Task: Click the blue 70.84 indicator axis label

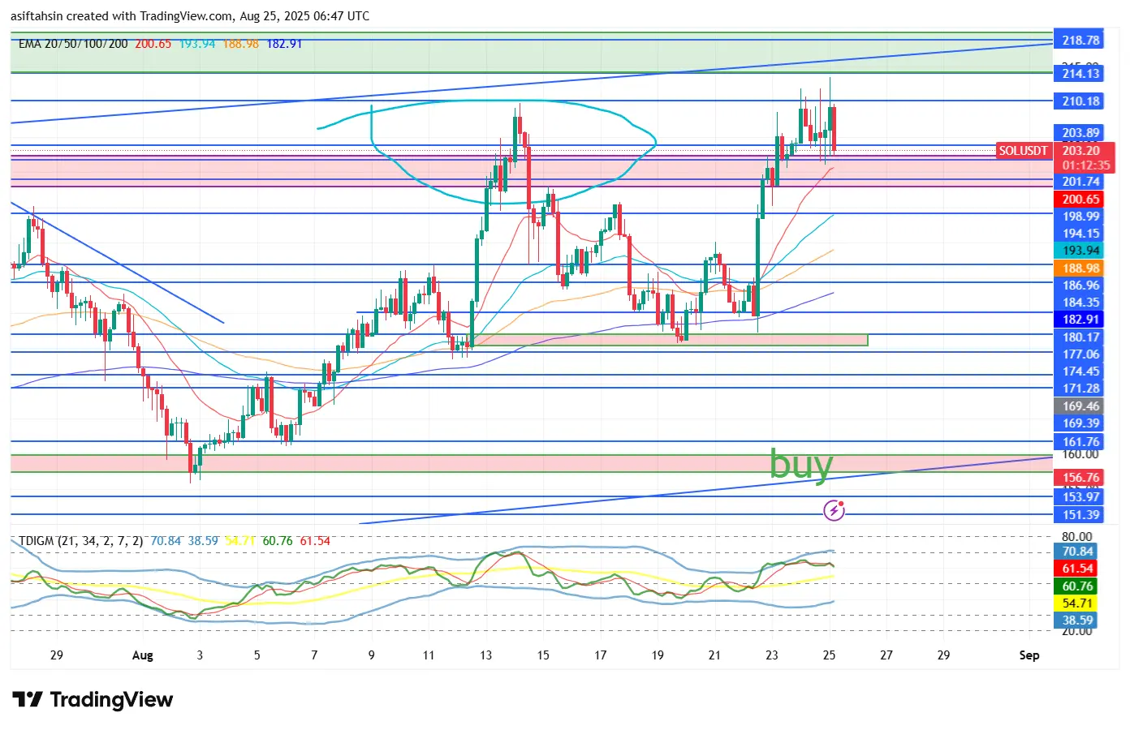Action: point(1077,552)
